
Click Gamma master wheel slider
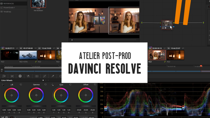click(x=36, y=106)
